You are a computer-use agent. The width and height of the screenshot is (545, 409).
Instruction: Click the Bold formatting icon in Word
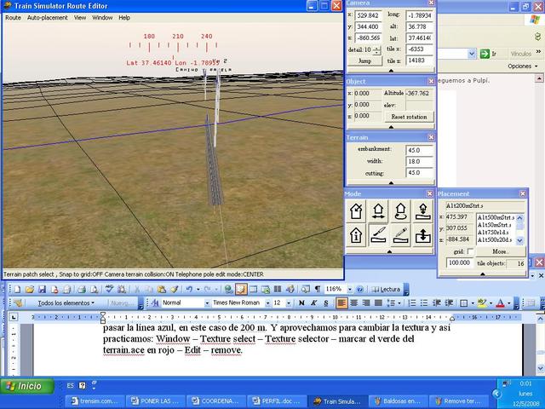tap(301, 302)
